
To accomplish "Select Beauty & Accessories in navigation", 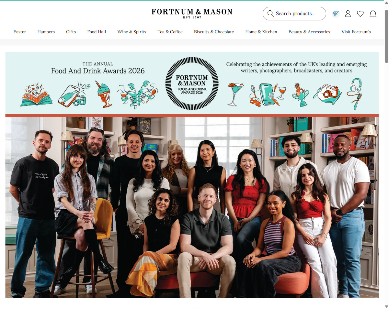I will (309, 32).
